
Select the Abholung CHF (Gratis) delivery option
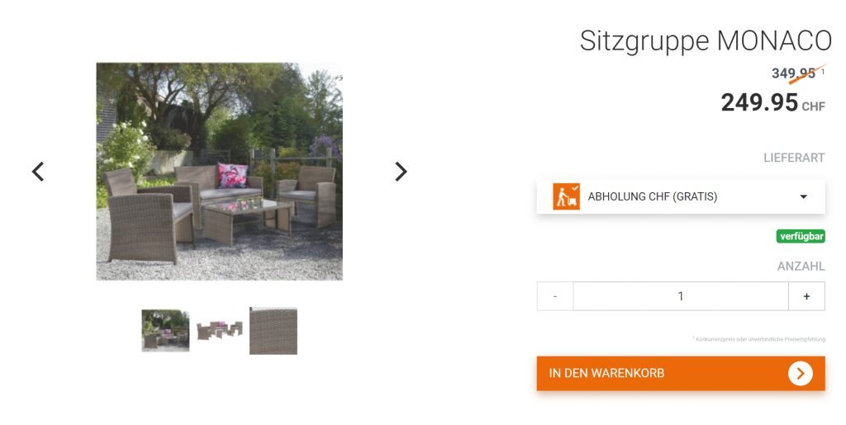click(x=681, y=196)
